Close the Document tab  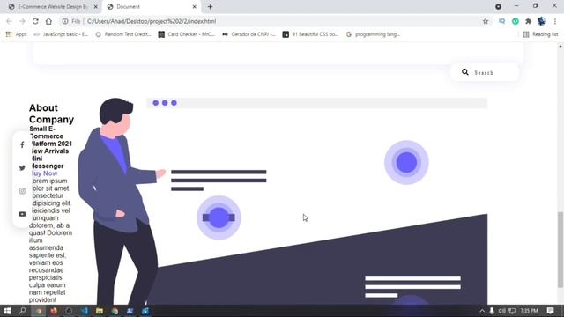(194, 6)
